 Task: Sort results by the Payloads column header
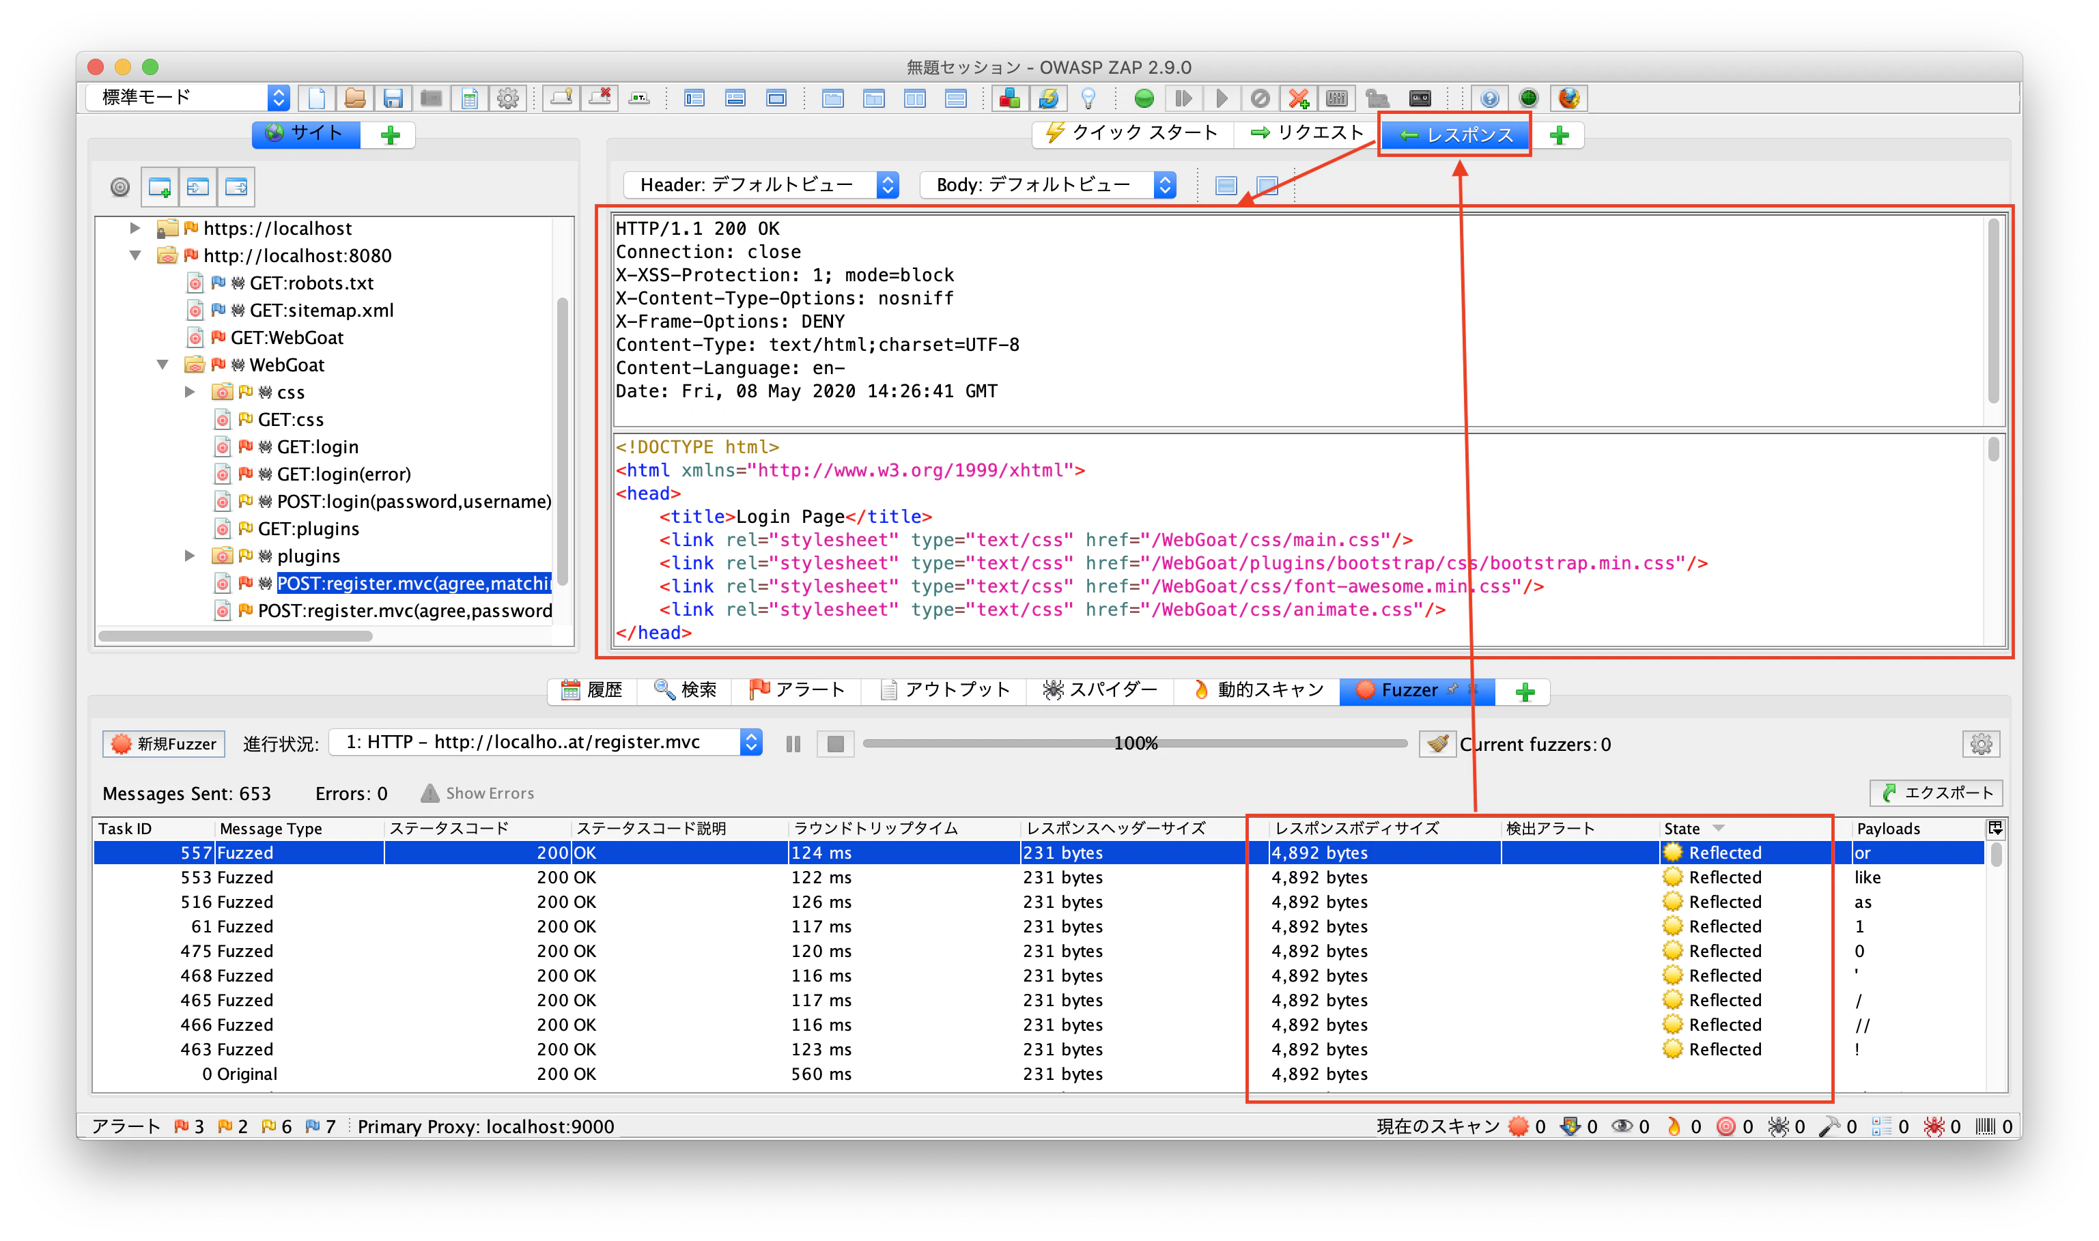1916,828
